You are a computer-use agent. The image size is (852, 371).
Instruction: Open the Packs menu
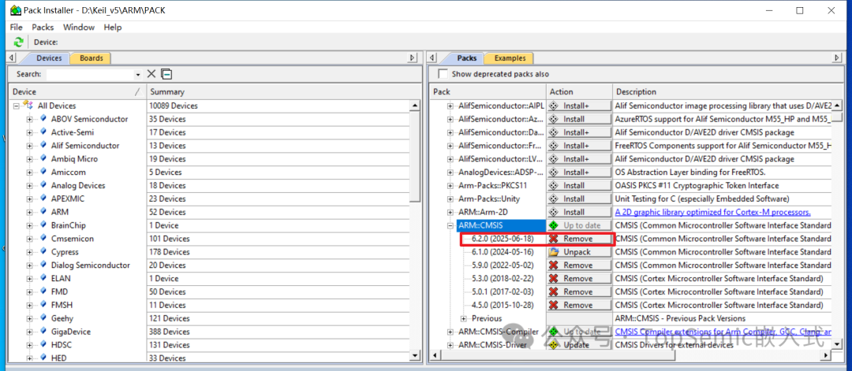point(43,27)
